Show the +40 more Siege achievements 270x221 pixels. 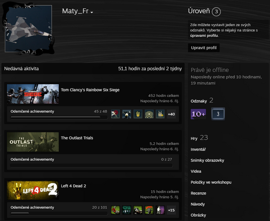pyautogui.click(x=171, y=114)
